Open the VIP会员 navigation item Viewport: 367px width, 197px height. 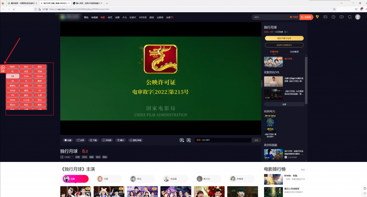143,17
